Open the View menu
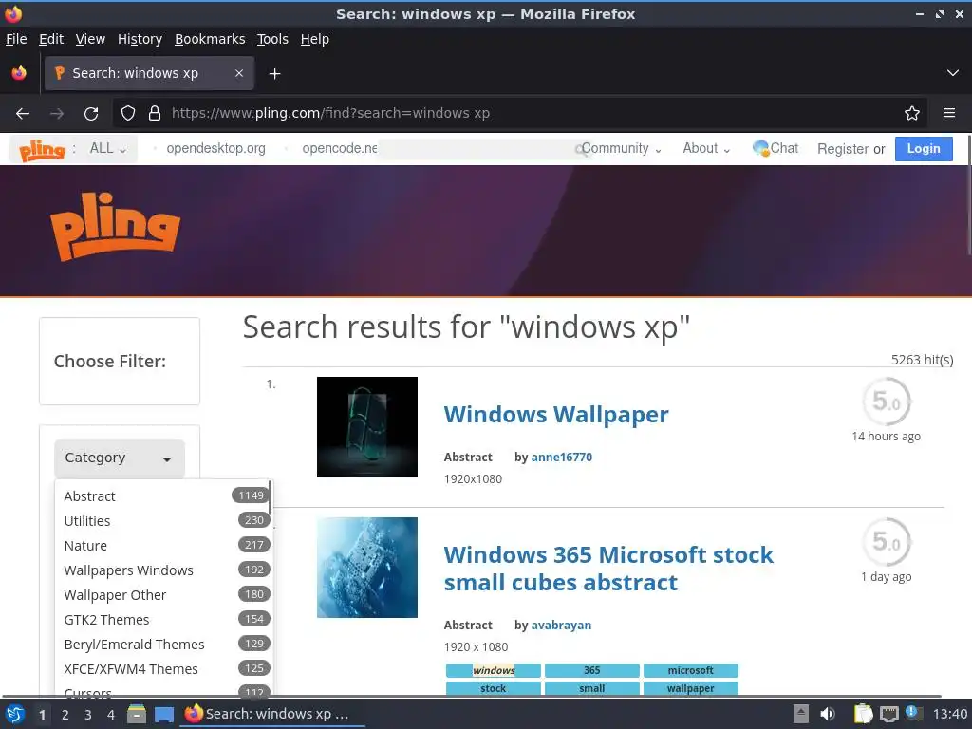The width and height of the screenshot is (972, 729). tap(90, 39)
